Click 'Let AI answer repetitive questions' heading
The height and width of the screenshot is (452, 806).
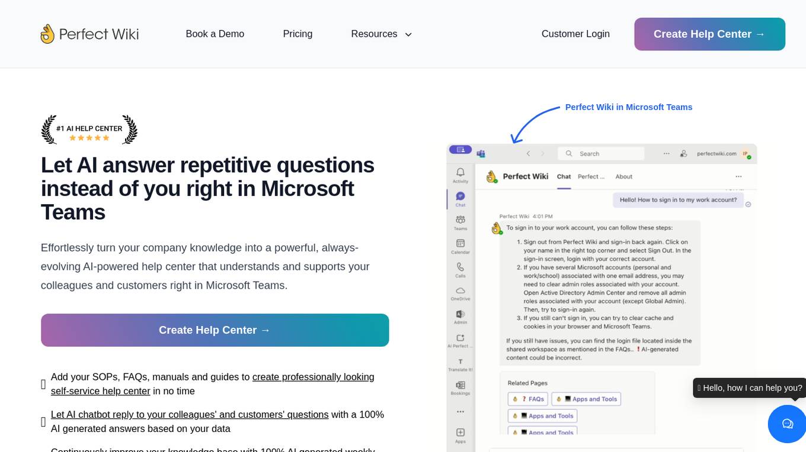click(207, 189)
